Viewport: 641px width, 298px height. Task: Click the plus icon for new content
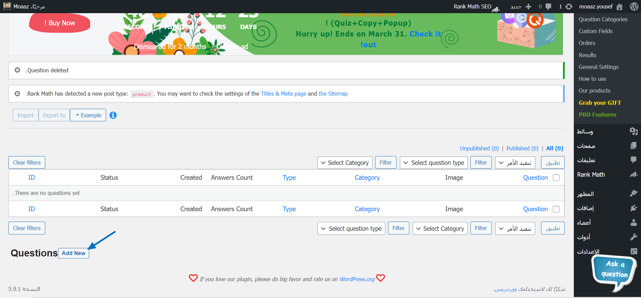coord(529,6)
